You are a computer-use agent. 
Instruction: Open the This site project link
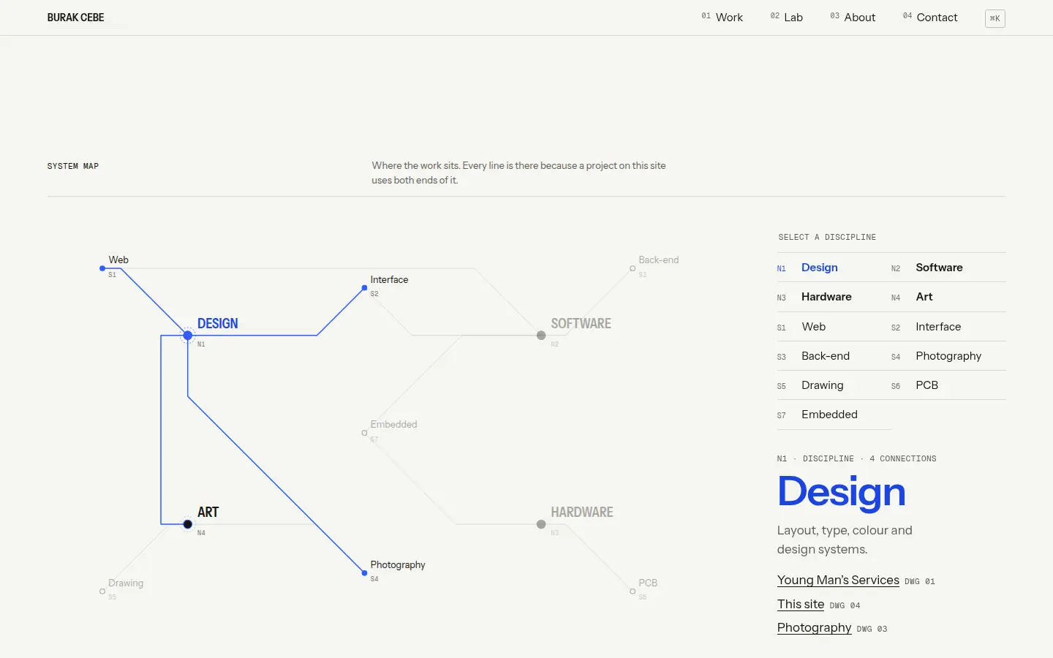click(801, 604)
